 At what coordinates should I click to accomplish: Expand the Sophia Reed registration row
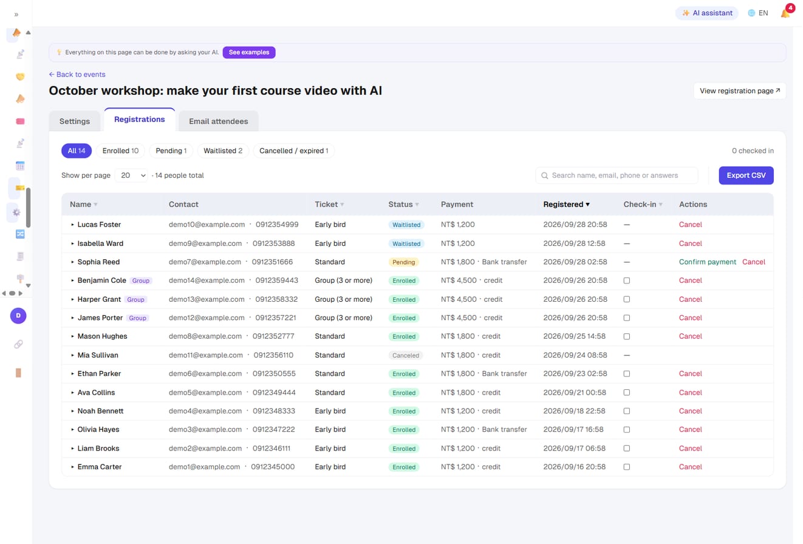72,262
